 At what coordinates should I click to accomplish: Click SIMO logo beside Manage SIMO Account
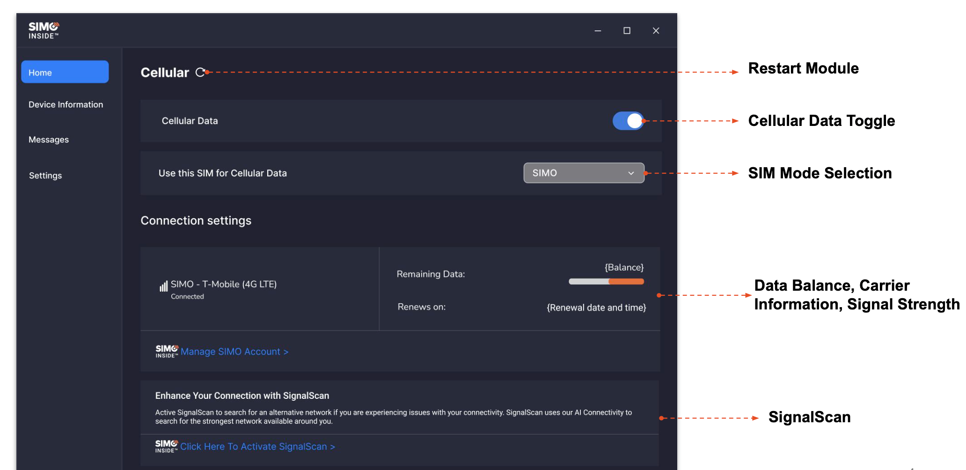[167, 352]
